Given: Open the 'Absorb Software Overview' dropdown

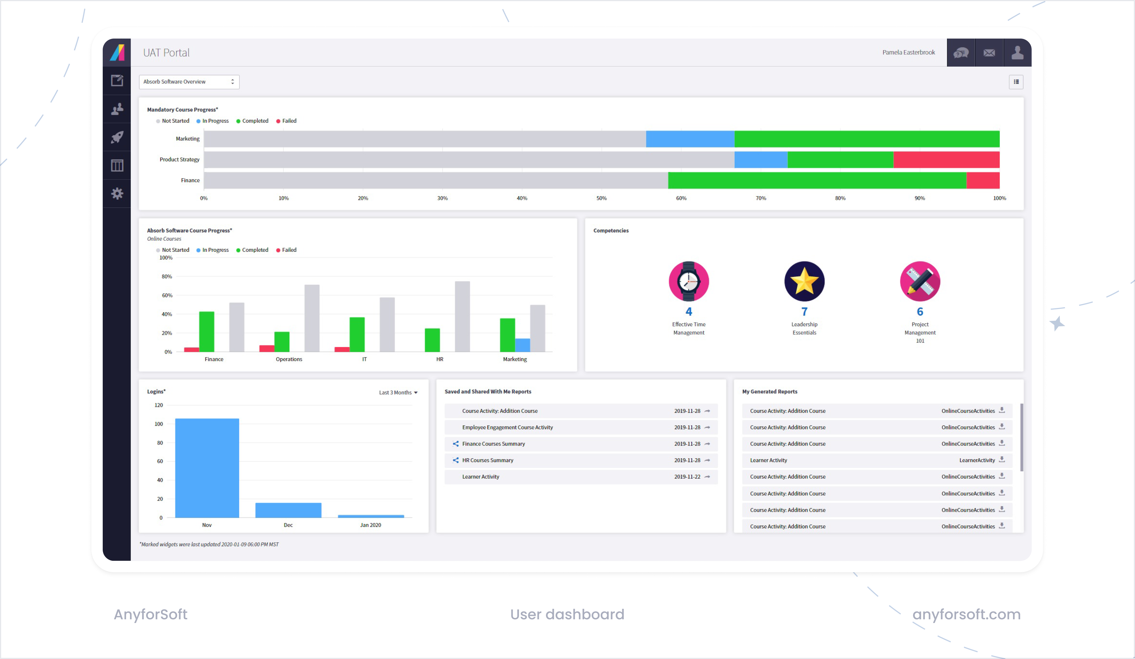Looking at the screenshot, I should tap(189, 81).
